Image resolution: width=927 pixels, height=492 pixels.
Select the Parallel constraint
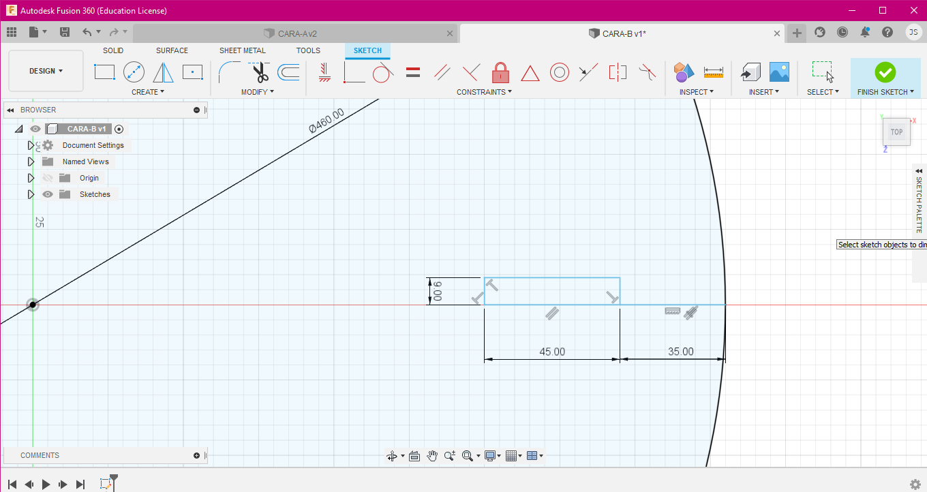coord(442,72)
